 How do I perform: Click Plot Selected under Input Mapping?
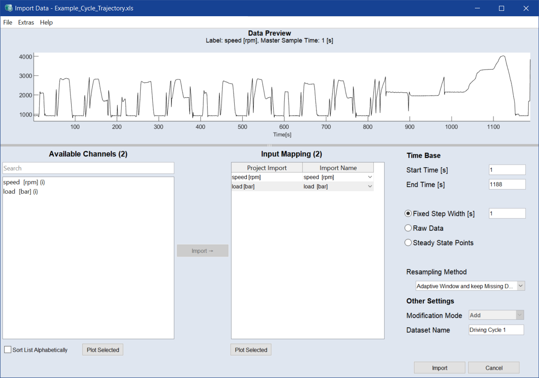pos(251,350)
